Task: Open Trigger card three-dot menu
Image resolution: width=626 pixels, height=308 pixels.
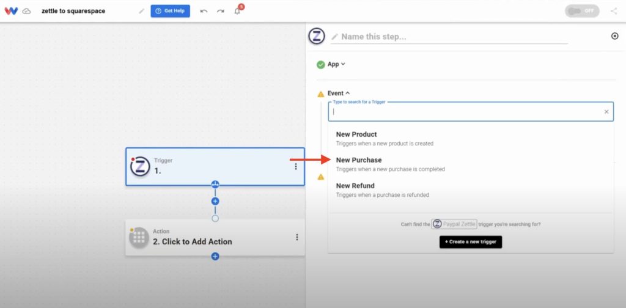Action: click(296, 166)
